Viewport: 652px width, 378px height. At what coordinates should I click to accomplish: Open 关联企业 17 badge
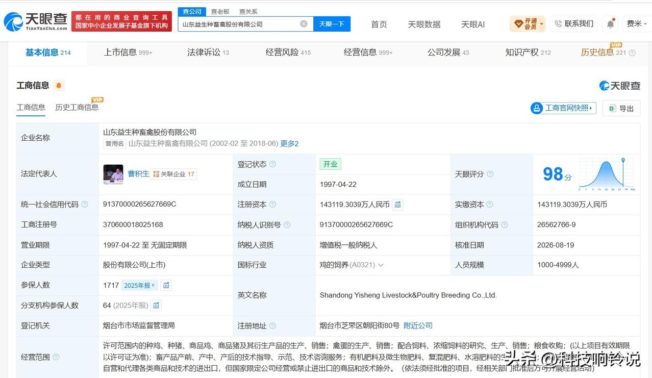(x=173, y=174)
